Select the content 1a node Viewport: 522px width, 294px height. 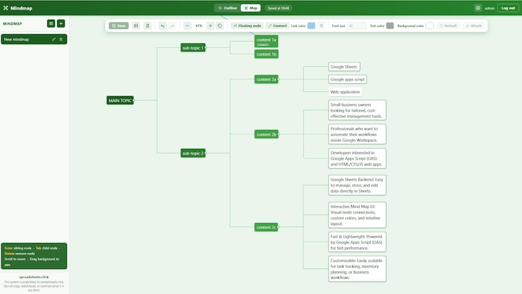click(x=266, y=41)
